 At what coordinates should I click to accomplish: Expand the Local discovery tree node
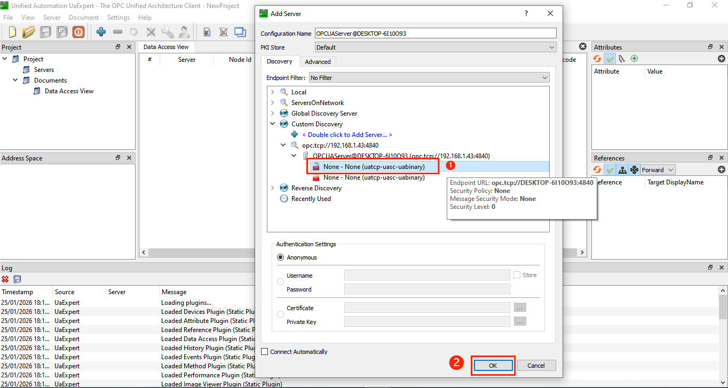[x=273, y=92]
